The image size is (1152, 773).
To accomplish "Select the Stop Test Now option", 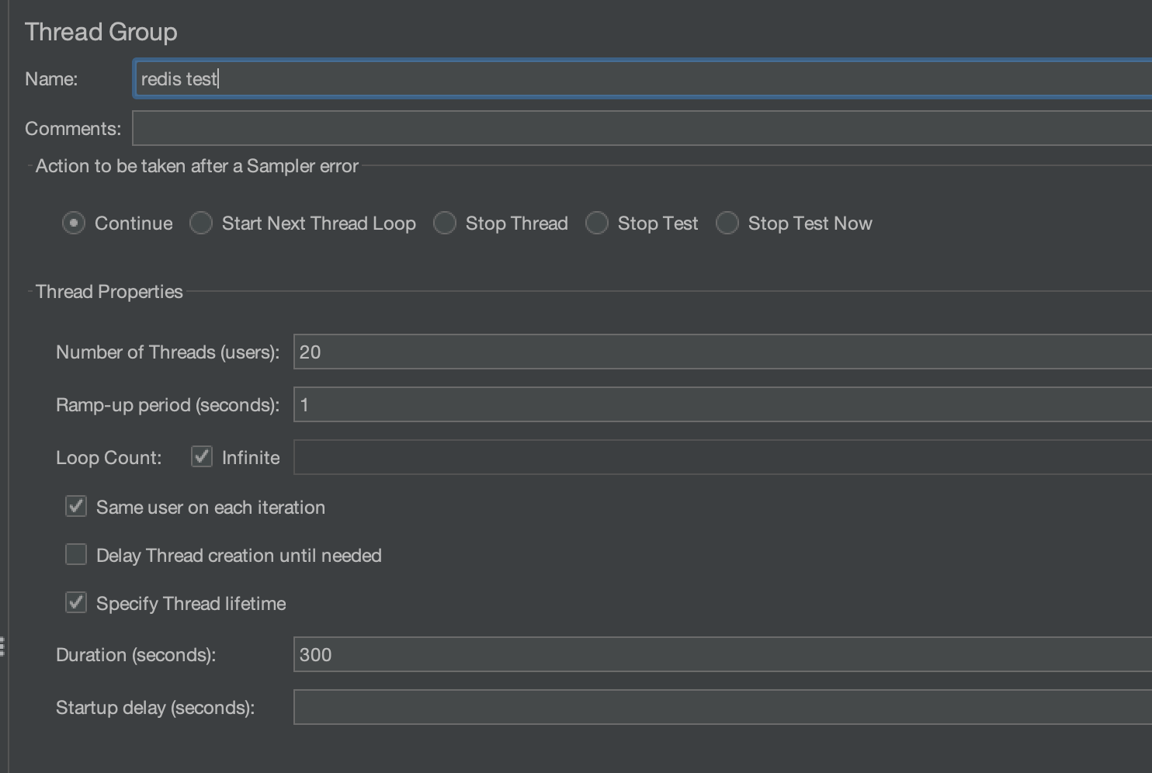I will tap(727, 223).
